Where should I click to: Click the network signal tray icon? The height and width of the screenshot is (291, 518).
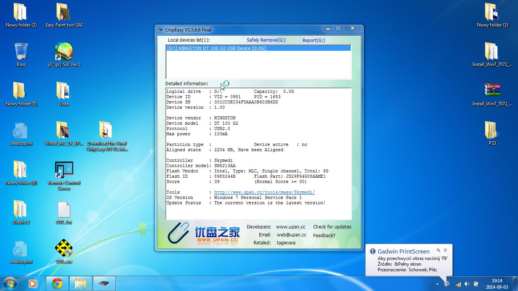(458, 284)
